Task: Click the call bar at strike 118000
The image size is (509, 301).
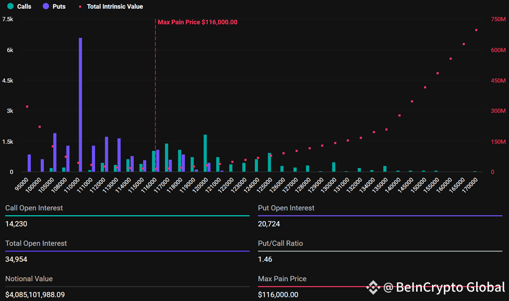Action: 180,160
